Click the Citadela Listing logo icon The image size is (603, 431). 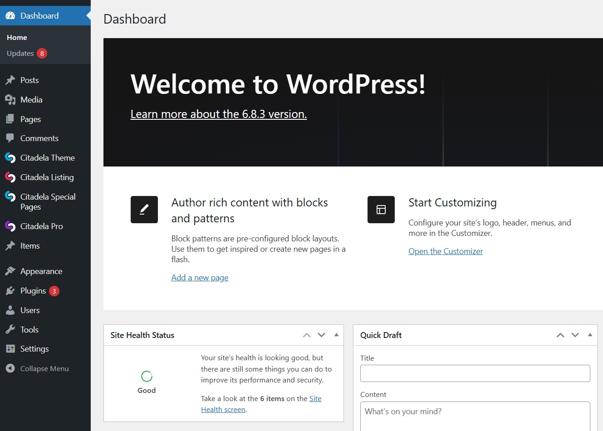tap(10, 177)
